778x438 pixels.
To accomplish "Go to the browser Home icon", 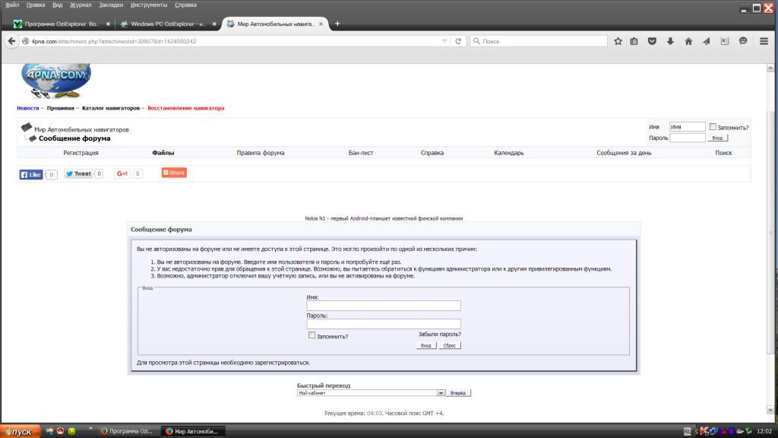I will tap(688, 41).
